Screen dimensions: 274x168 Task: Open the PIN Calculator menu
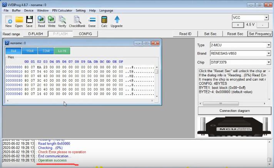click(62, 10)
